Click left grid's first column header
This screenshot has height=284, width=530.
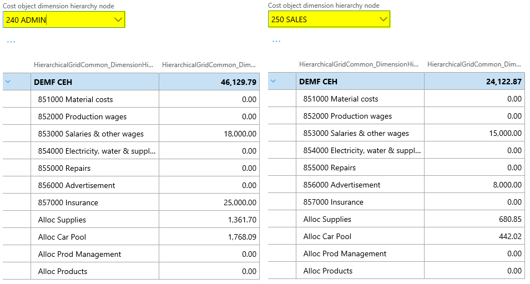(x=93, y=65)
